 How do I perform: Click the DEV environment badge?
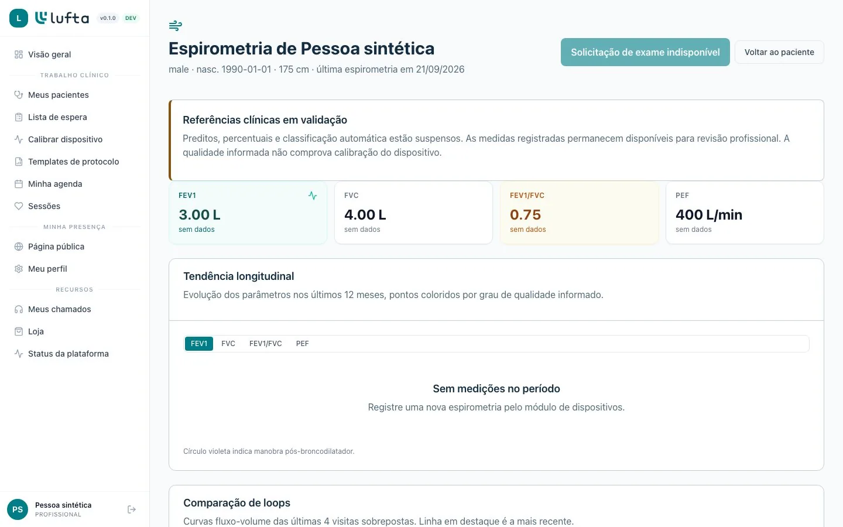[x=131, y=18]
